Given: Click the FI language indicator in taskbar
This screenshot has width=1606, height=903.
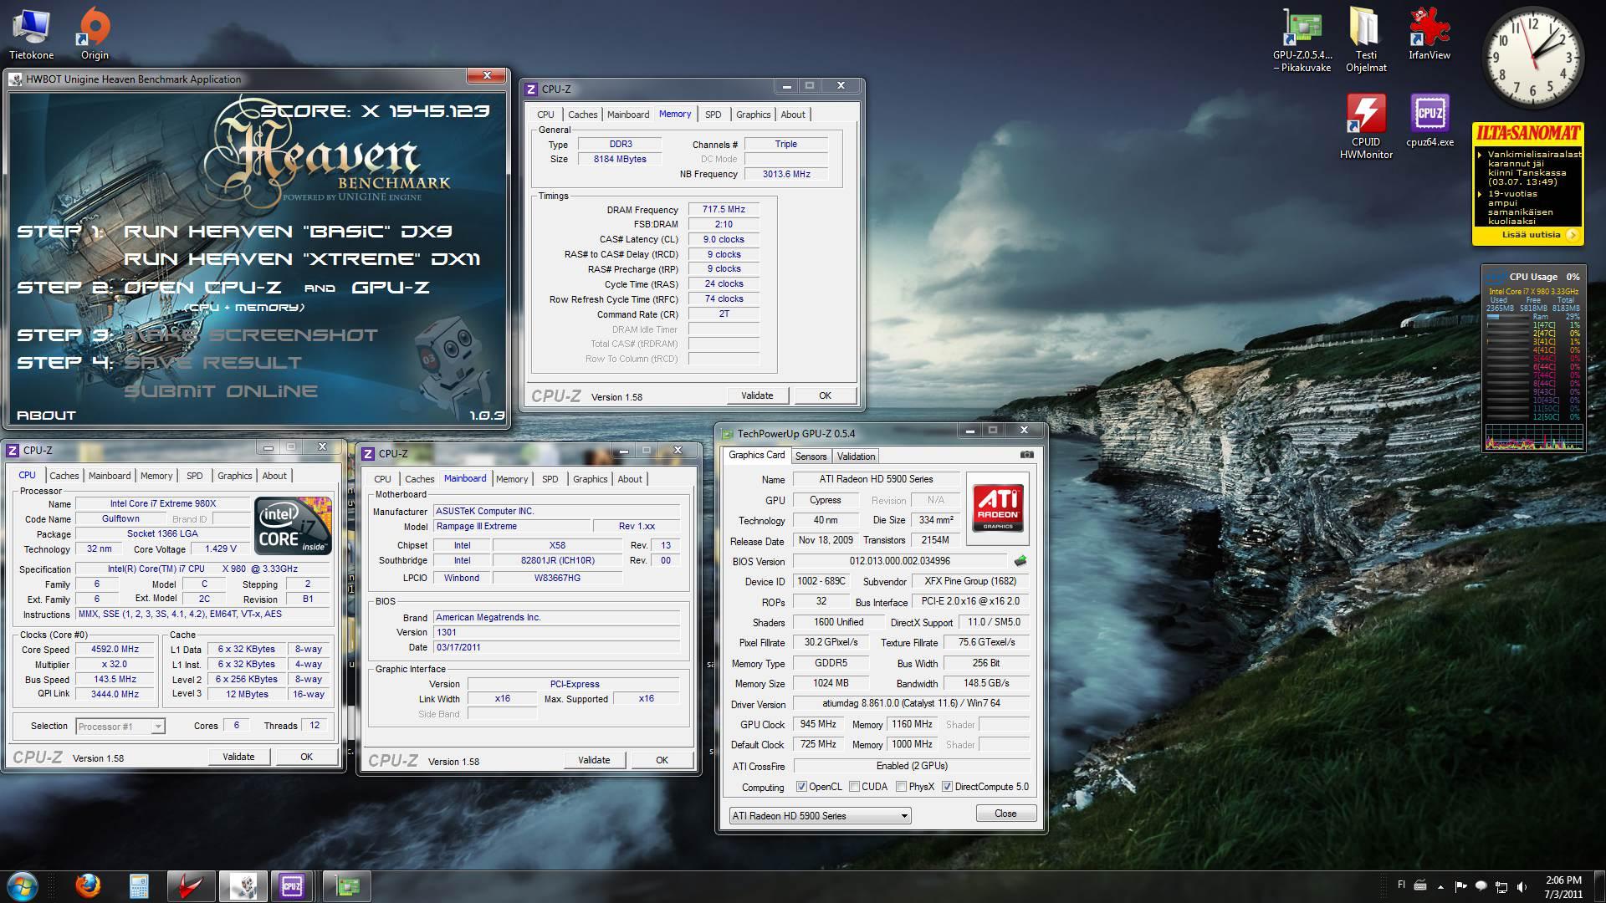Looking at the screenshot, I should click(x=1402, y=885).
